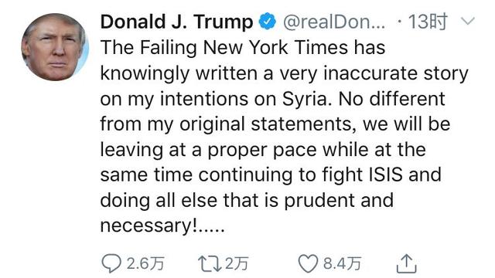Tap the reply speech bubble icon
Screen dimensions: 495x278
(111, 263)
